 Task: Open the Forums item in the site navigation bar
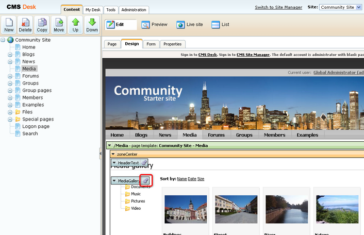[216, 135]
